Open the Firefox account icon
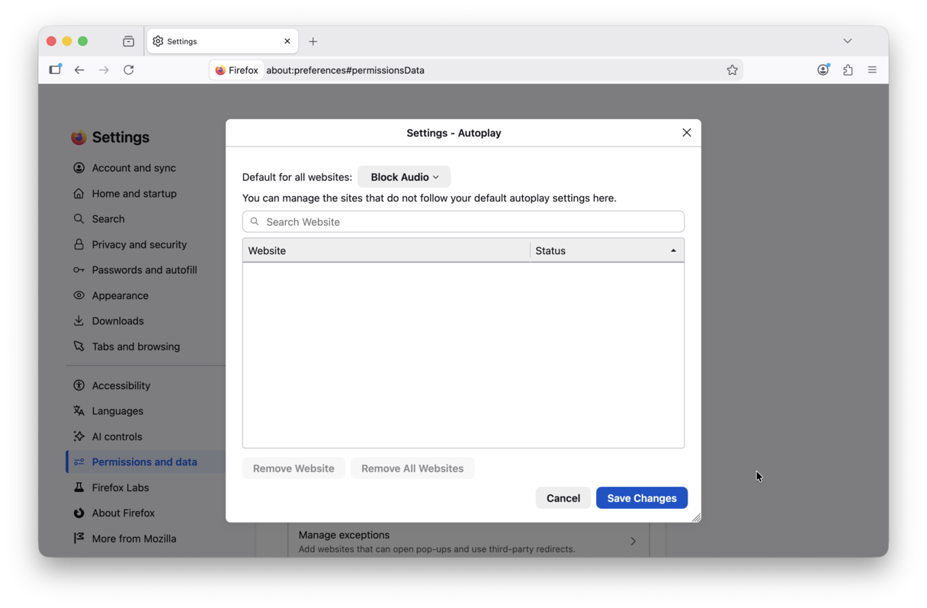Image resolution: width=927 pixels, height=608 pixels. click(x=823, y=69)
